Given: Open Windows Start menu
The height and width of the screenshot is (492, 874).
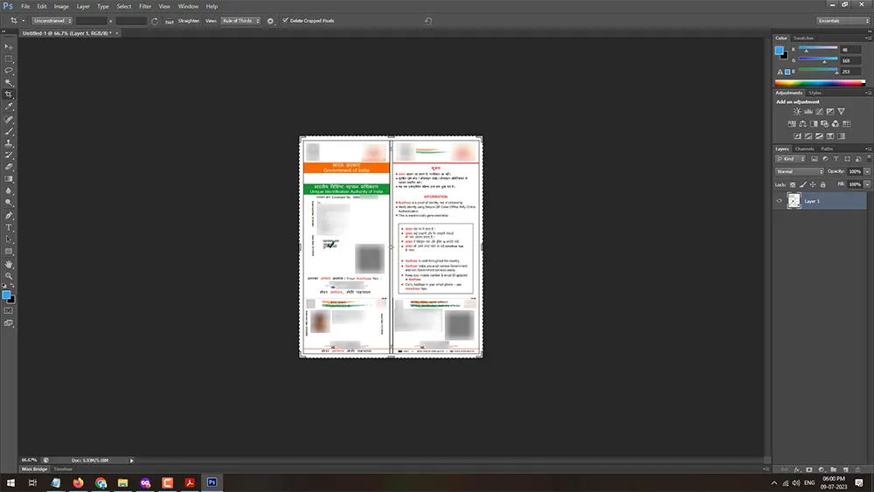Looking at the screenshot, I should (10, 482).
